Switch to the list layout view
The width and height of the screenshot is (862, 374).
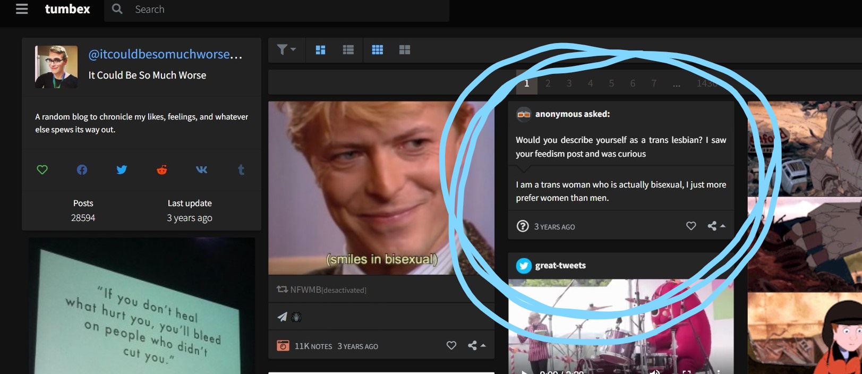348,50
